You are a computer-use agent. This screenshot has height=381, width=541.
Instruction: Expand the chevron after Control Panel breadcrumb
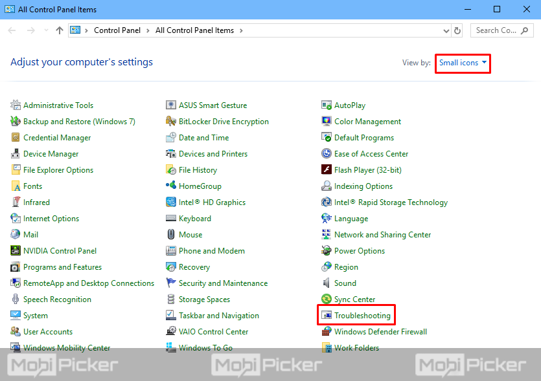pyautogui.click(x=148, y=30)
